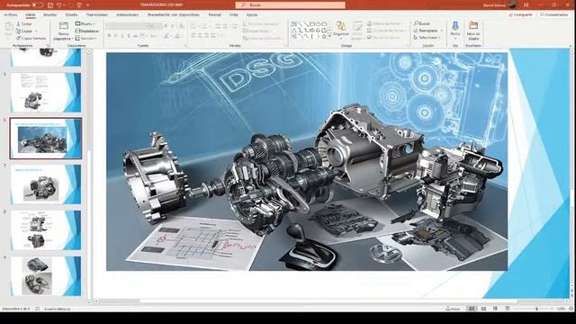Click the Copiar button
Viewport: 576px width, 324px height.
(24, 31)
